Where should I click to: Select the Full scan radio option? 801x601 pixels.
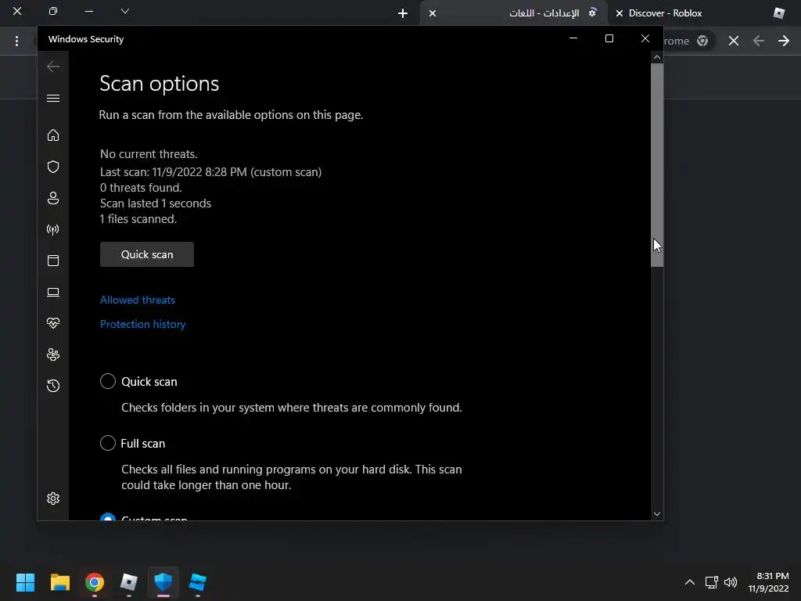point(108,443)
